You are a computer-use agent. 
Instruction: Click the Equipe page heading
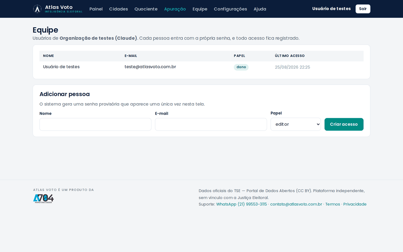coord(45,30)
